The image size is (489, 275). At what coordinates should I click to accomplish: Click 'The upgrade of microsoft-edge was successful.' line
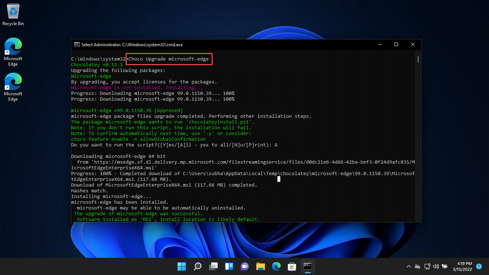[x=139, y=214]
